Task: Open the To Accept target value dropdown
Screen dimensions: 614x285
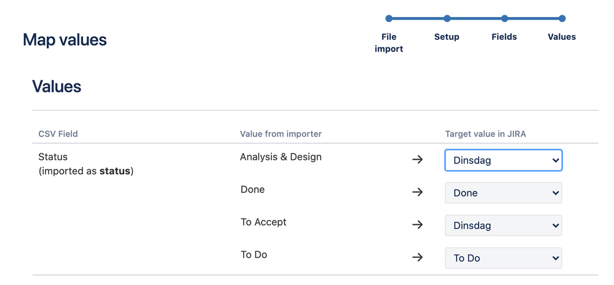Action: coord(503,225)
